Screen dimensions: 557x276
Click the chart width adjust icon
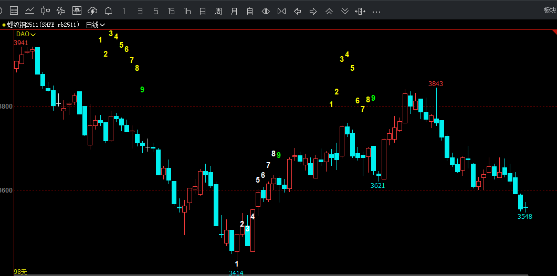[x=360, y=12]
